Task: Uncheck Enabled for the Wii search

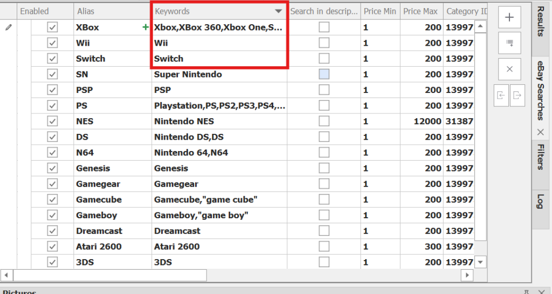Action: [52, 43]
